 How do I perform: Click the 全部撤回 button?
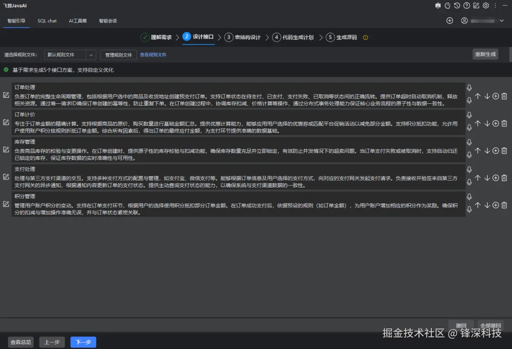490,326
